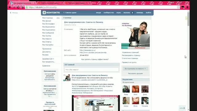The height and width of the screenshot is (111, 197).
Task: Open the youtube.com/user/sovetip website link
Action: coord(93,52)
